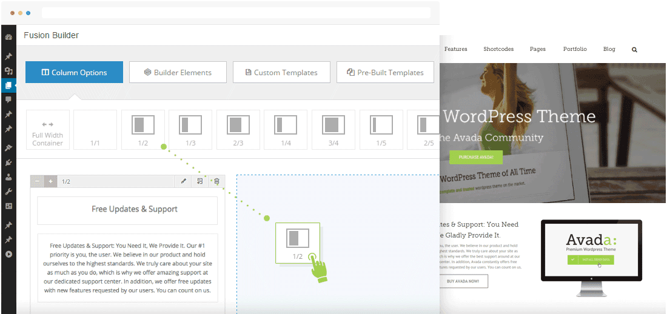Switch to the Builder Elements tab
The width and height of the screenshot is (667, 314).
178,72
